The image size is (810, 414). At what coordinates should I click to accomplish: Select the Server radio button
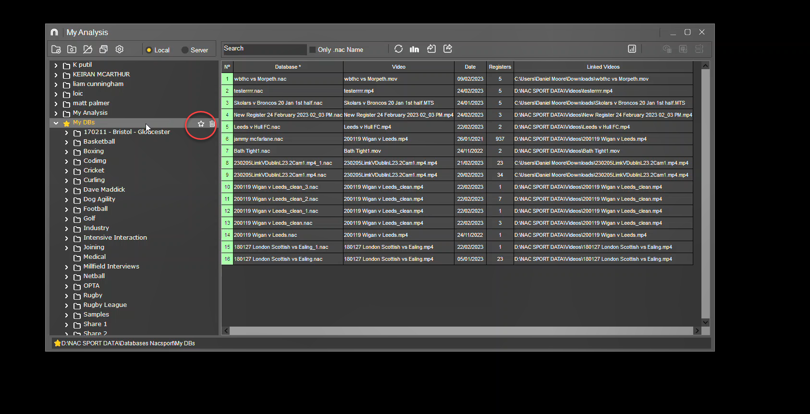click(185, 50)
